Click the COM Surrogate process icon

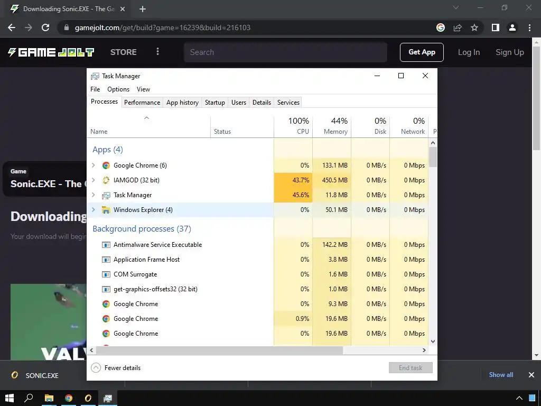coord(106,274)
